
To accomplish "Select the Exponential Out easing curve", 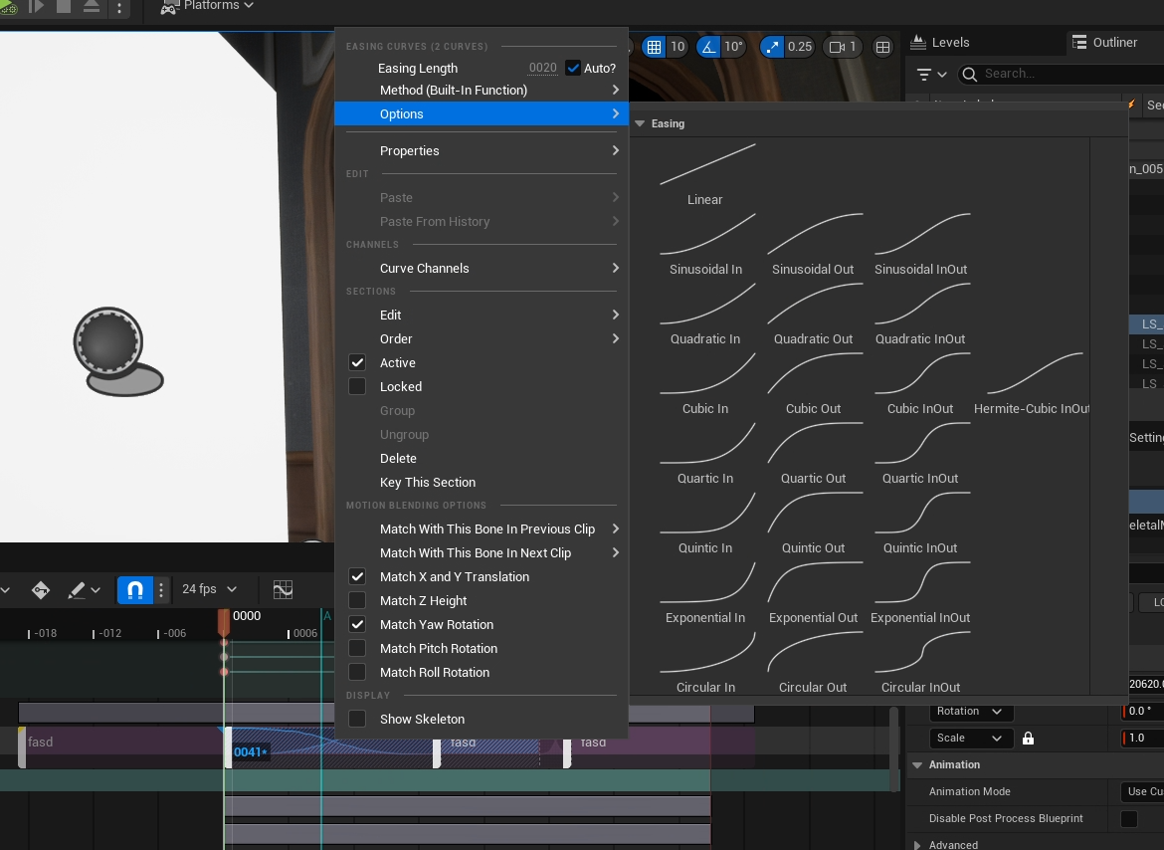I will point(813,594).
